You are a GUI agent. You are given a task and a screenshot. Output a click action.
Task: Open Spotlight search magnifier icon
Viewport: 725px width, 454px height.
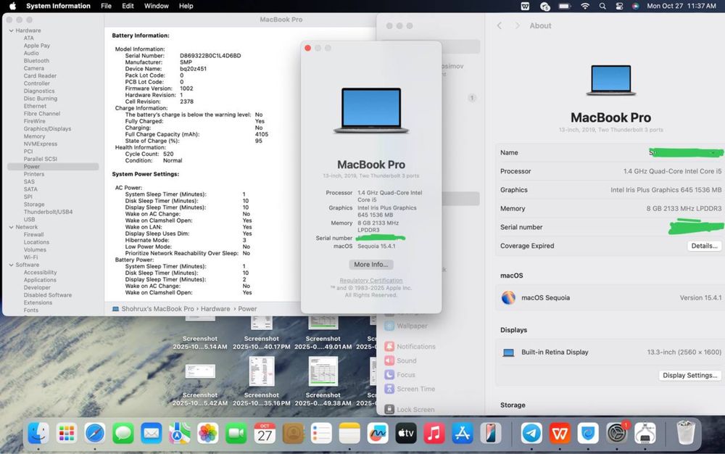coord(602,6)
